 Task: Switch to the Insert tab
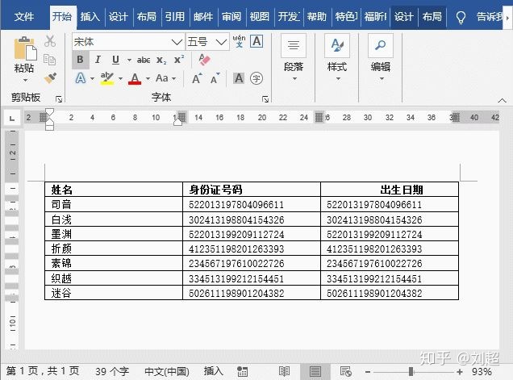90,16
